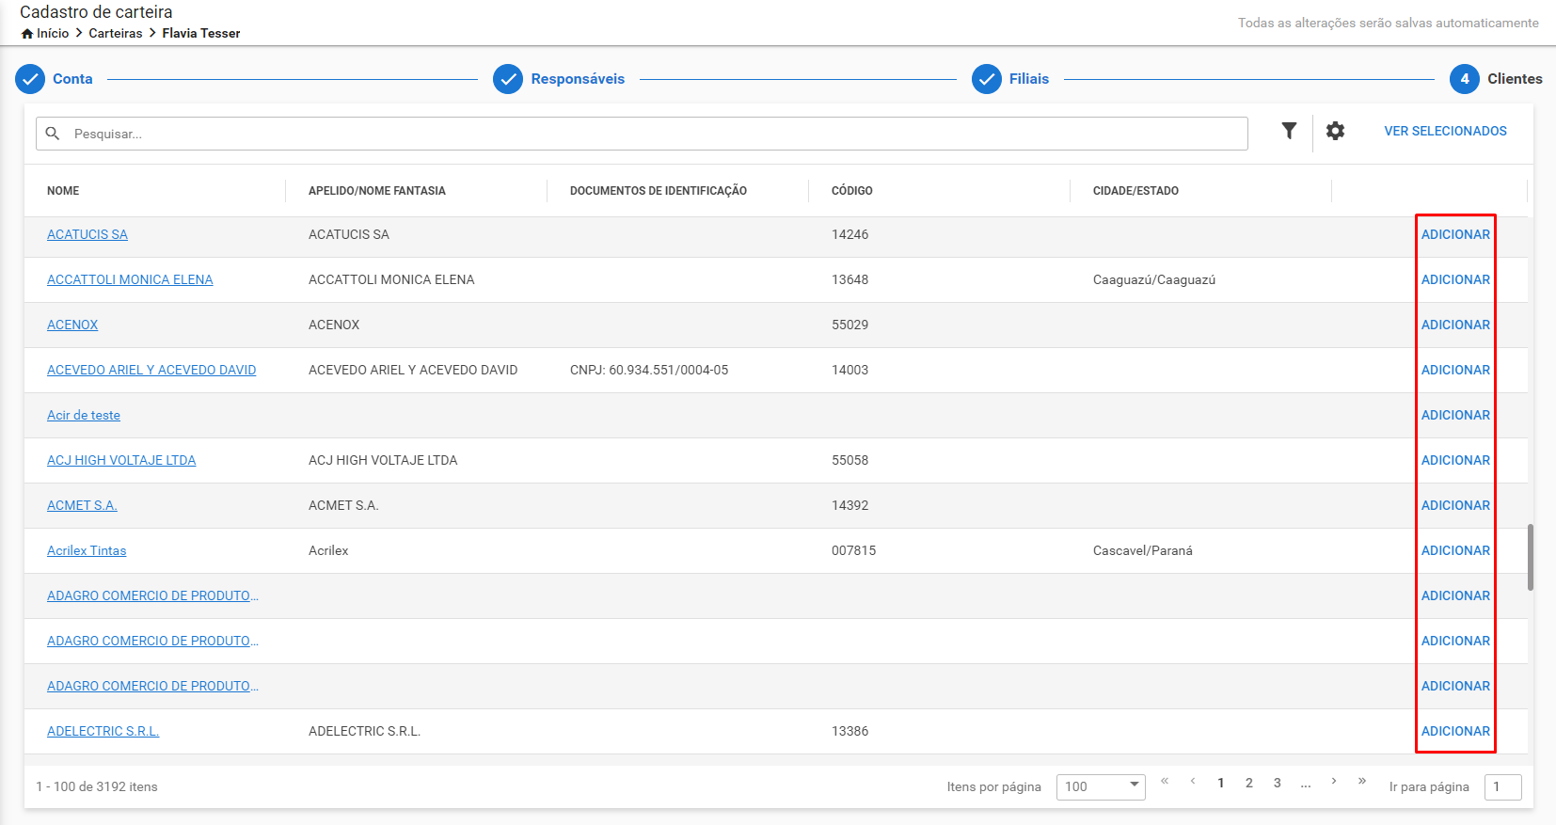Screen dimensions: 1556x825
Task: Sort by CÓDIGO column header
Action: pos(852,191)
